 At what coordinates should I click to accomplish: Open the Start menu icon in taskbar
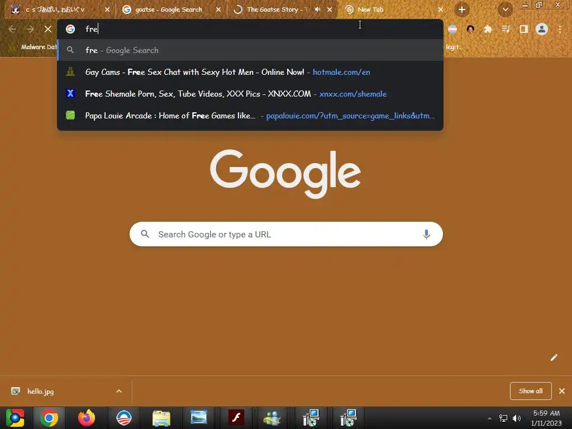click(15, 418)
